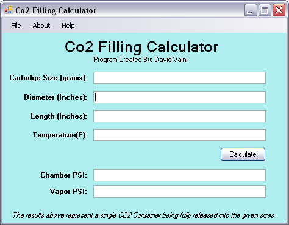Click the 'Cartridge Size (grams):' label
This screenshot has width=289, height=225.
coord(48,78)
